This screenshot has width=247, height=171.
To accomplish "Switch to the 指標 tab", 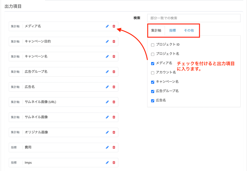I will (172, 30).
